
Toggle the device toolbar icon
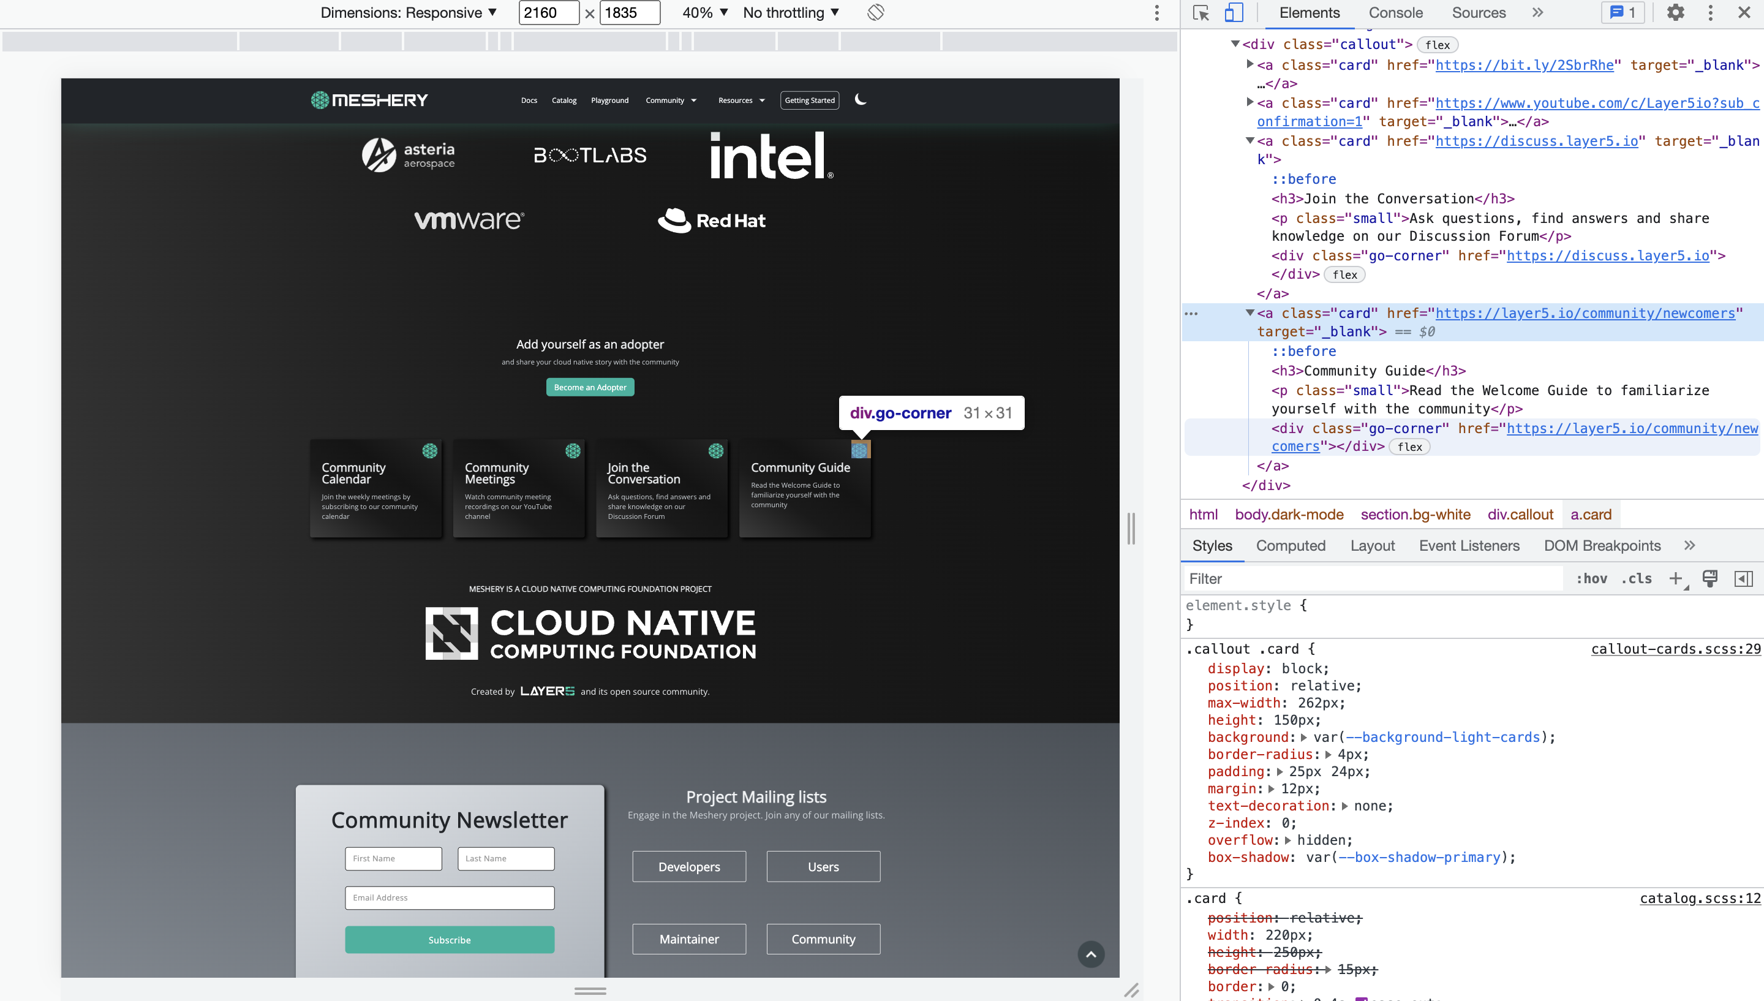click(1234, 12)
